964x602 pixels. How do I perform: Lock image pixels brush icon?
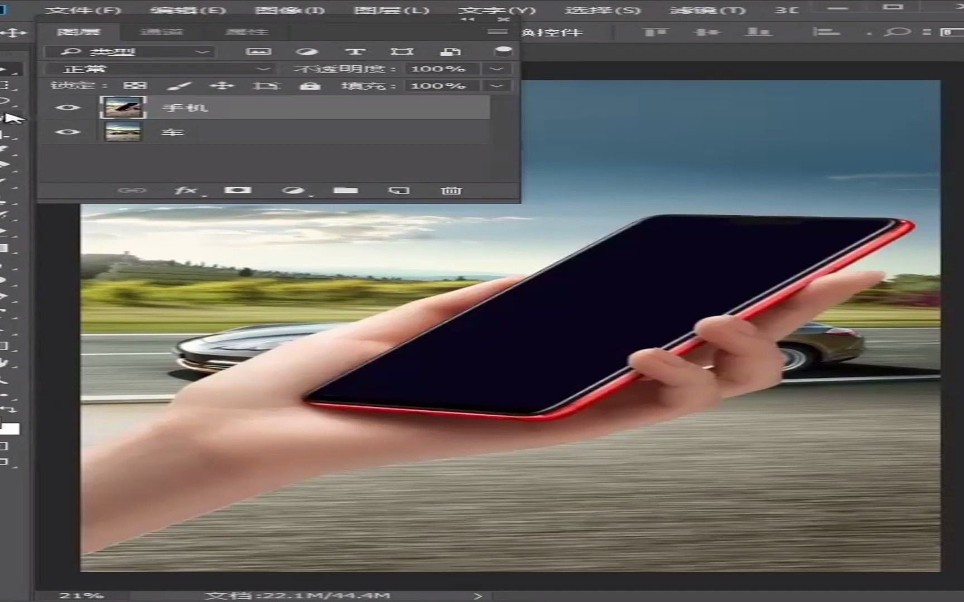(179, 86)
